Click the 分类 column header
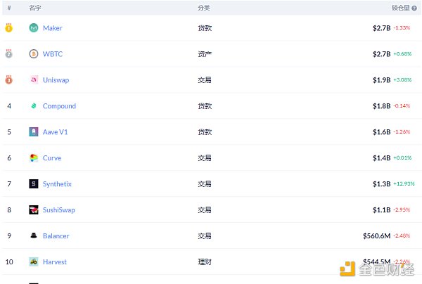422x284 pixels. coord(204,8)
